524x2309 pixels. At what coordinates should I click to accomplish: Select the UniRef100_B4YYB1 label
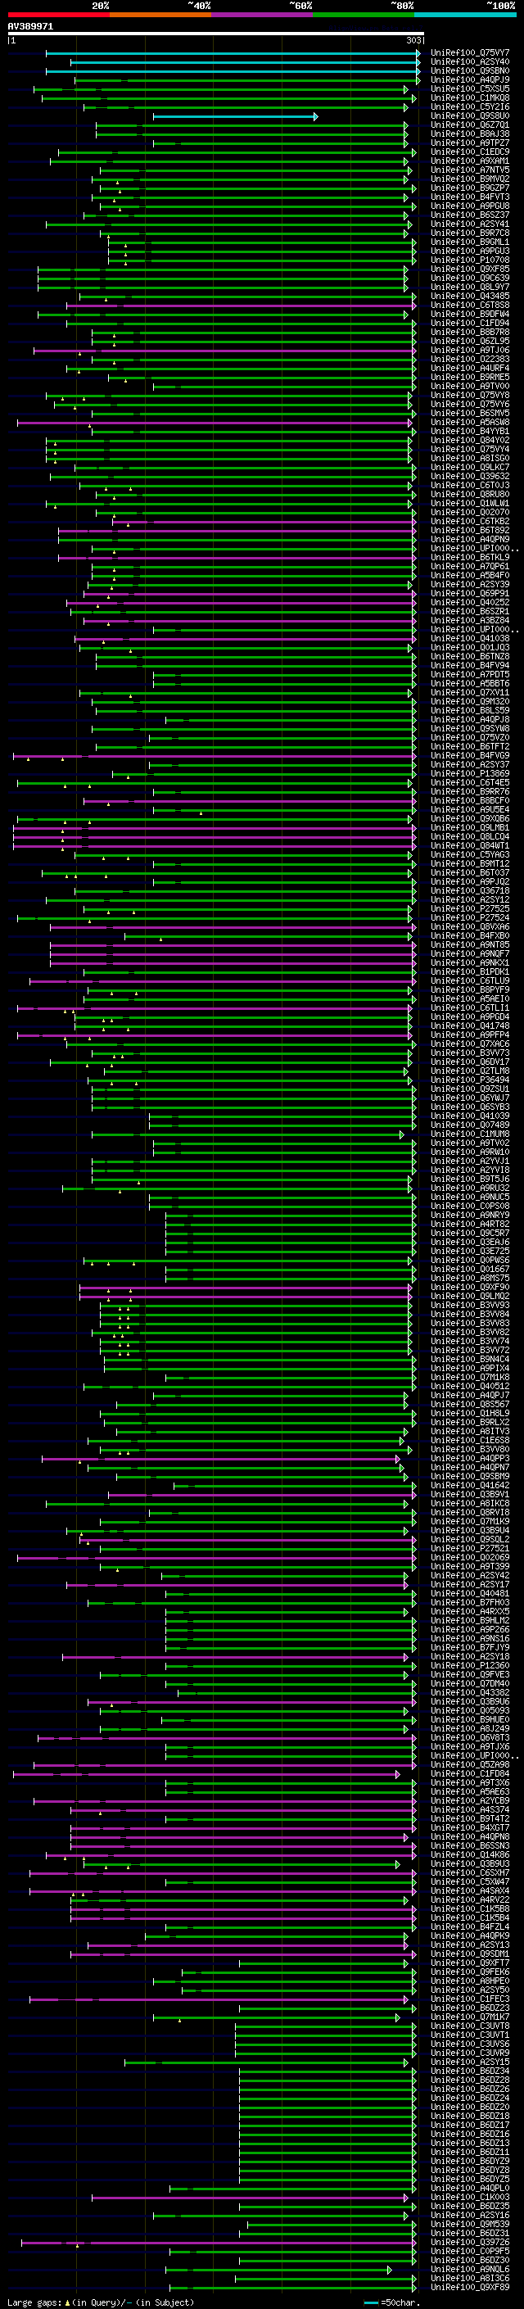[469, 431]
